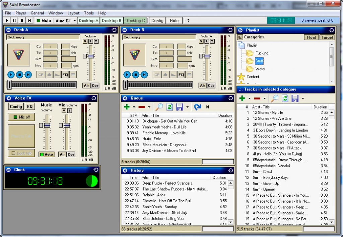Image resolution: width=343 pixels, height=237 pixels.
Task: Switch to Desktop B tab
Action: click(112, 20)
